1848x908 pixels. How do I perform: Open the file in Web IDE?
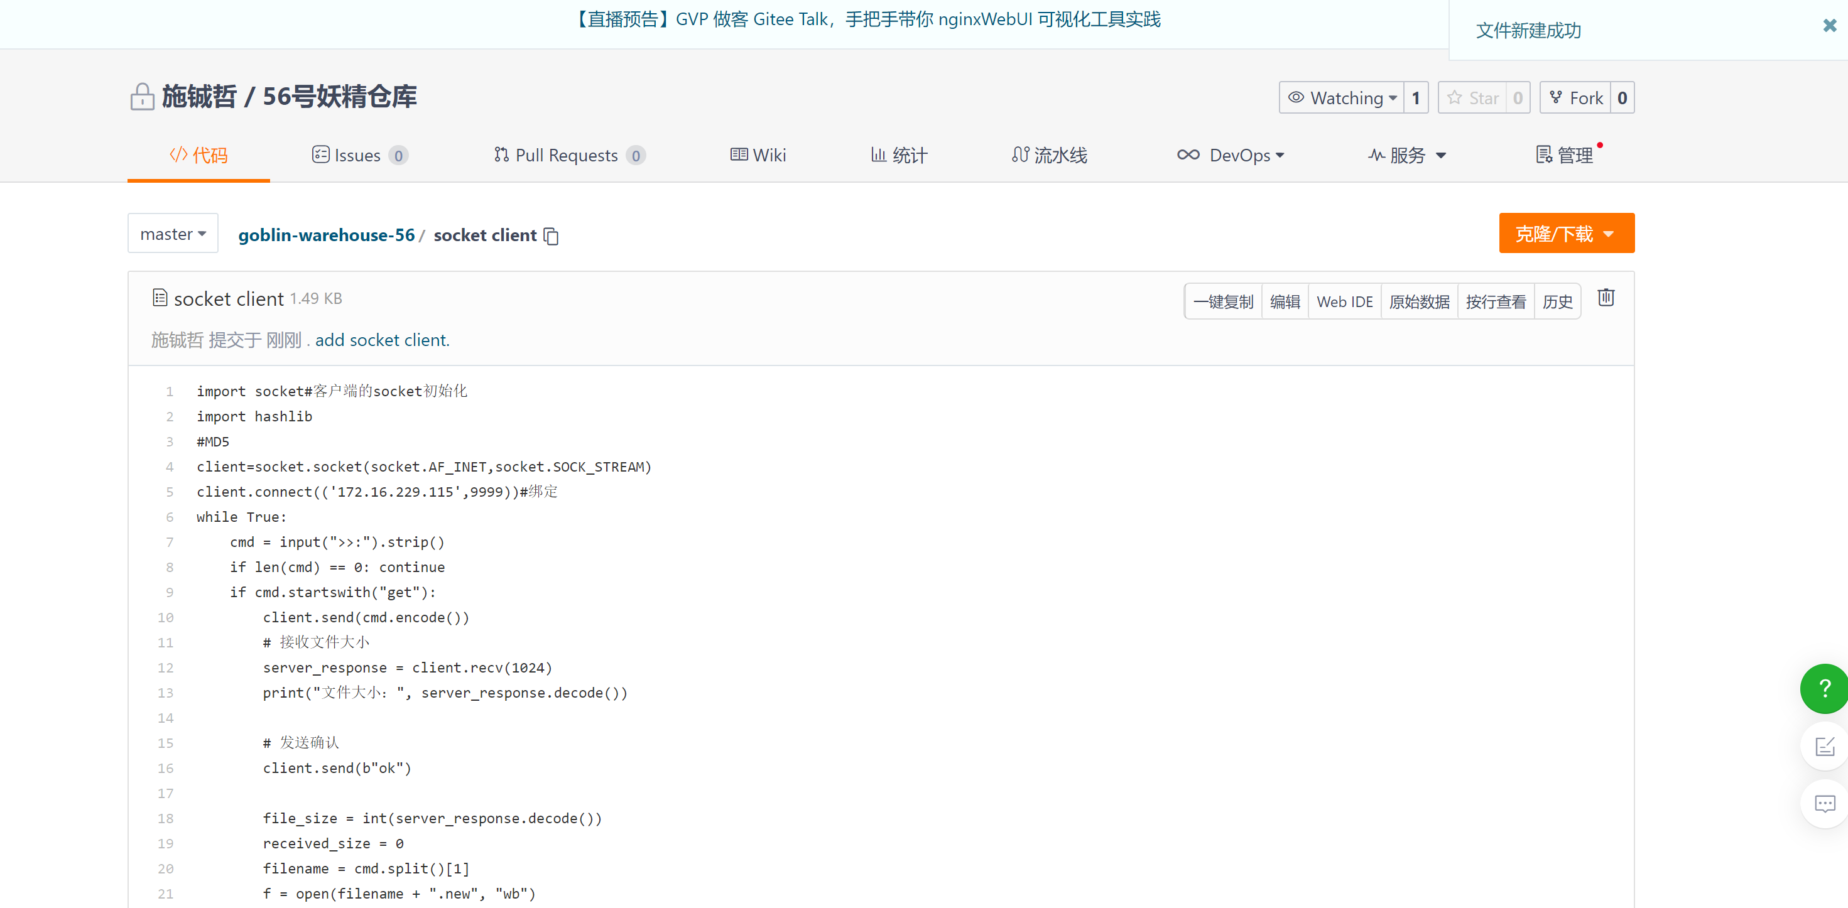click(x=1344, y=301)
